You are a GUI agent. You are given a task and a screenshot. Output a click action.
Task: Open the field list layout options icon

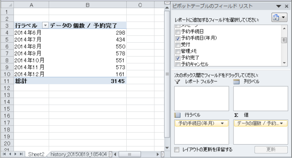pyautogui.click(x=279, y=18)
